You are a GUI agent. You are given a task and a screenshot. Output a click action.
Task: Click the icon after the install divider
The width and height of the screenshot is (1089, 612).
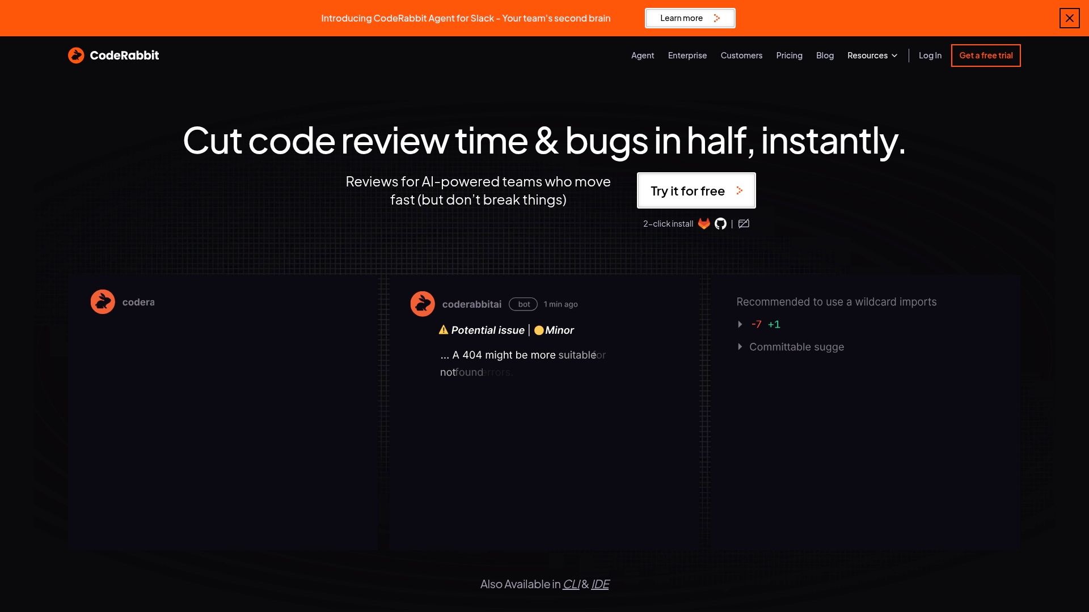coord(744,224)
